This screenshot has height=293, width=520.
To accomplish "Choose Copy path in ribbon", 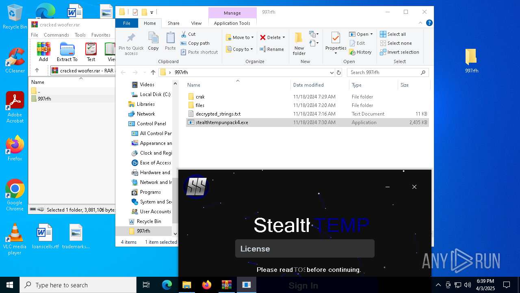I will pos(195,43).
